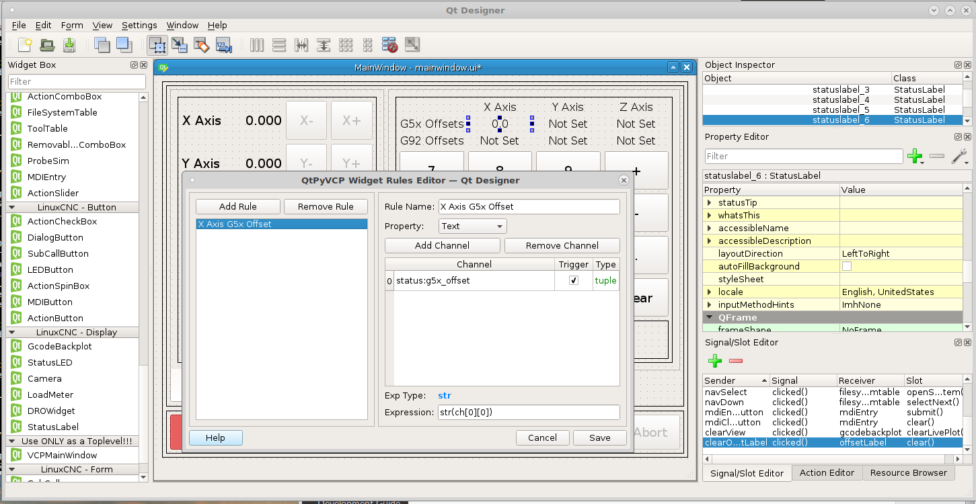
Task: Float the Object Inspector panel
Action: click(958, 65)
